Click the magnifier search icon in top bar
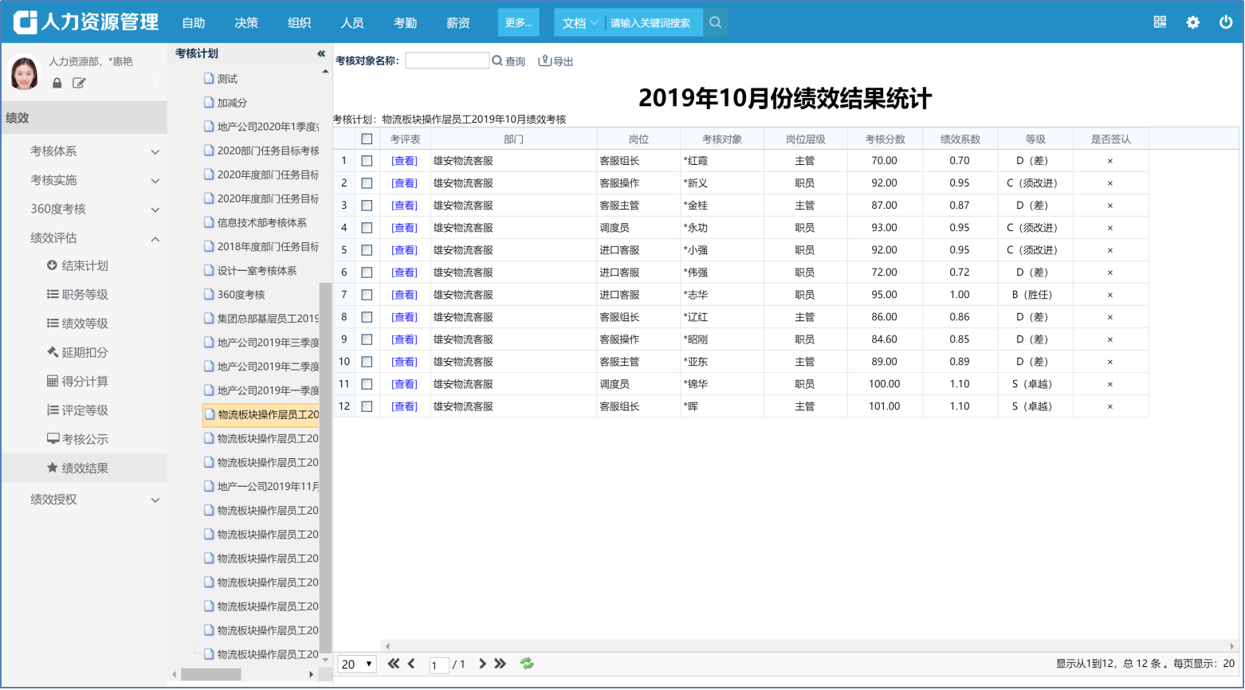 716,22
